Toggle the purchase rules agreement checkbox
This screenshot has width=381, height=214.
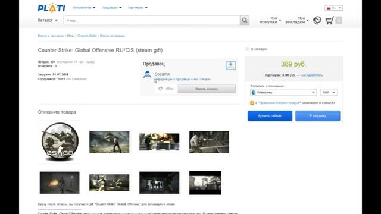pyautogui.click(x=252, y=103)
